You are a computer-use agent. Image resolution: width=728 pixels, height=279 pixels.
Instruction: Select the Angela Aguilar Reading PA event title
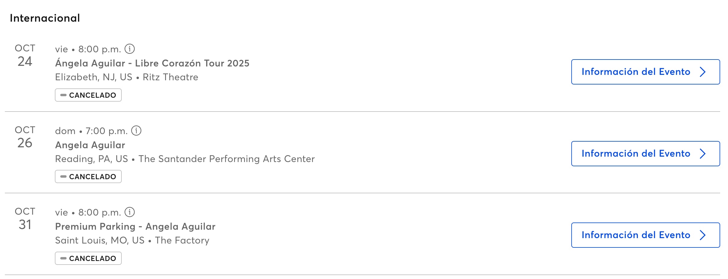[90, 145]
